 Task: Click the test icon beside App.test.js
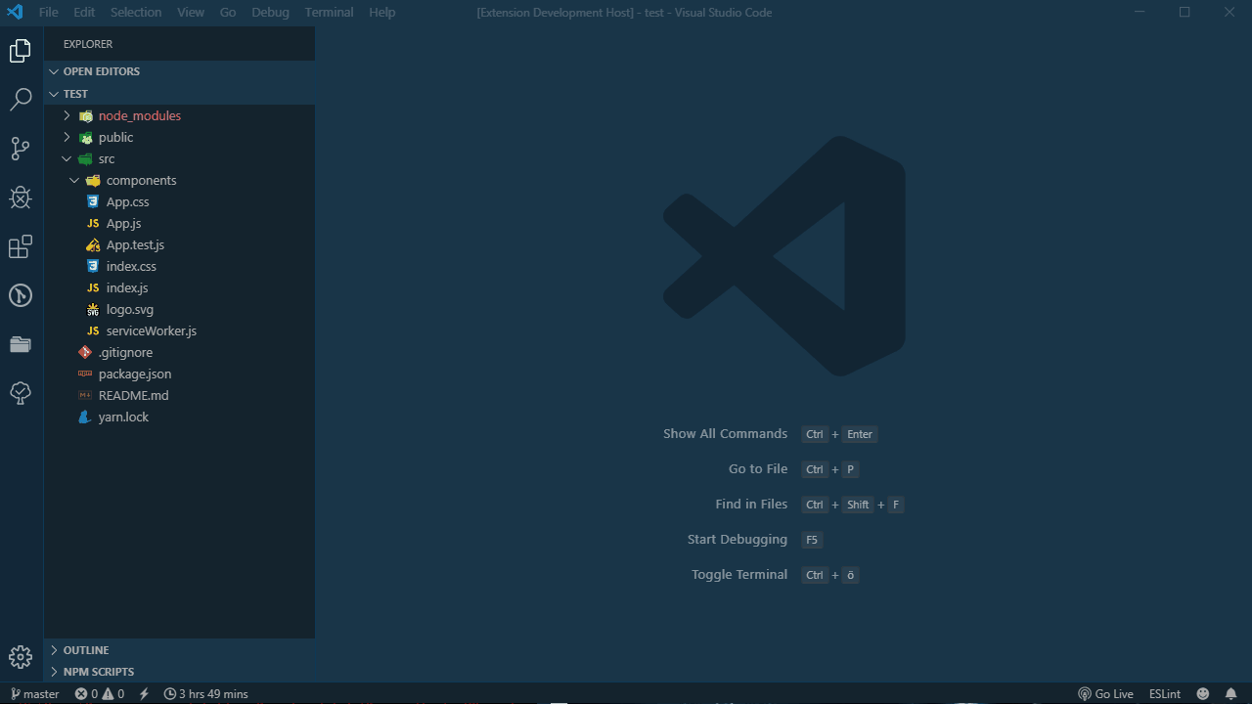[93, 244]
